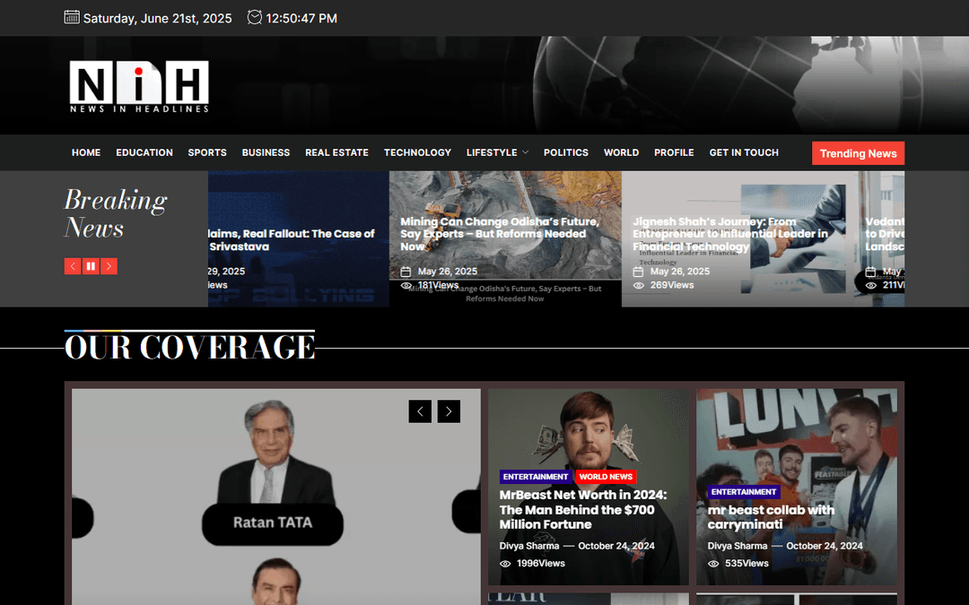The width and height of the screenshot is (969, 605).
Task: Open the Business section
Action: (x=266, y=152)
